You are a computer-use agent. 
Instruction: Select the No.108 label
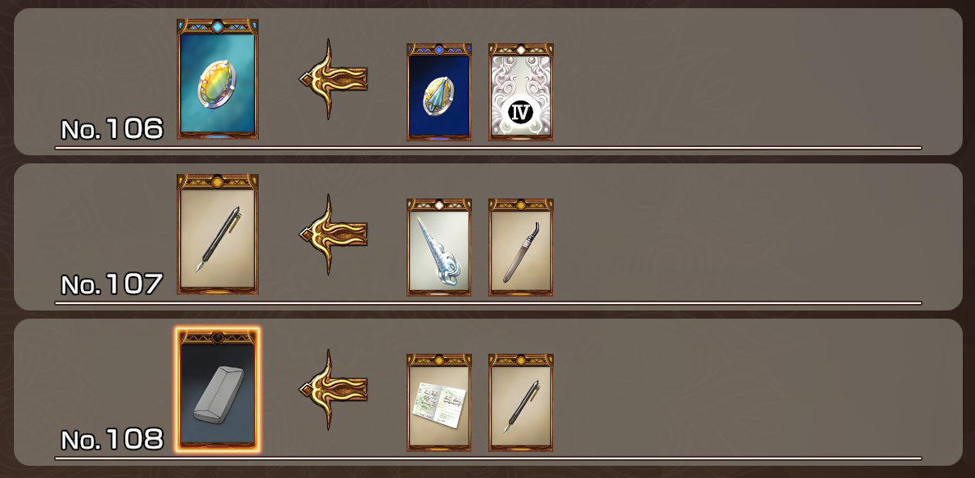coord(112,440)
